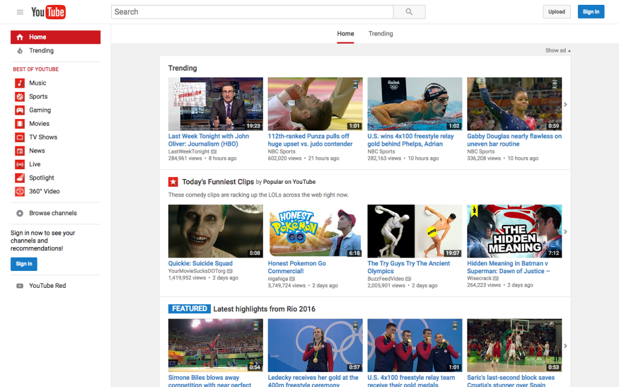Open the Gabby Douglas uneven bar thumbnail
The height and width of the screenshot is (387, 619).
tap(514, 104)
